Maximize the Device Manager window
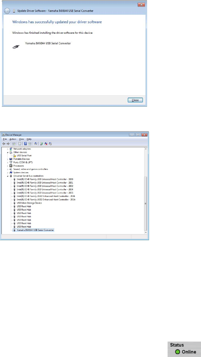Image resolution: width=201 pixels, height=357 pixels. 138,135
